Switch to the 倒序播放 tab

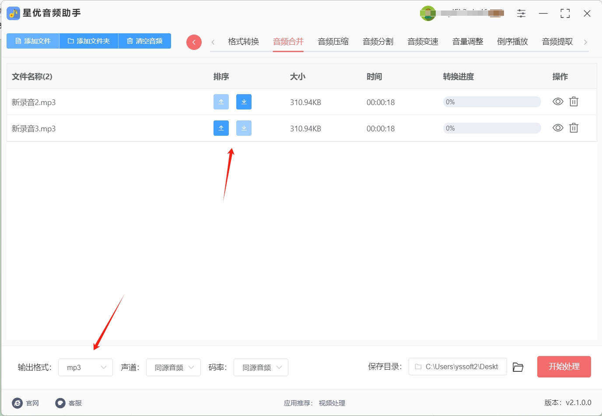(512, 42)
